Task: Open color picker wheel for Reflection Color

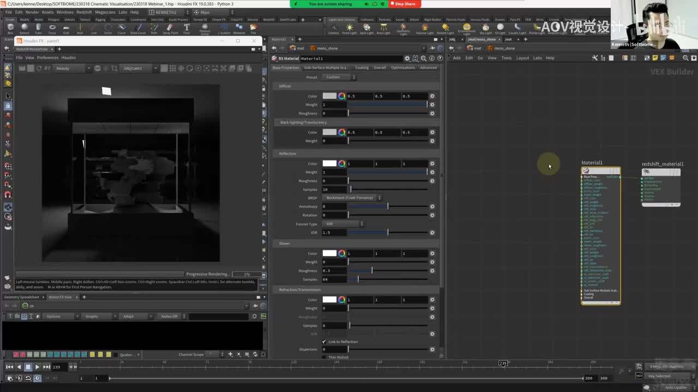Action: pos(341,163)
